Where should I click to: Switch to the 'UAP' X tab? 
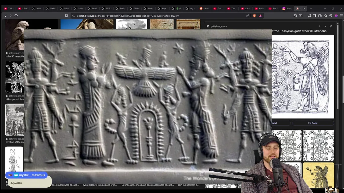point(106,9)
